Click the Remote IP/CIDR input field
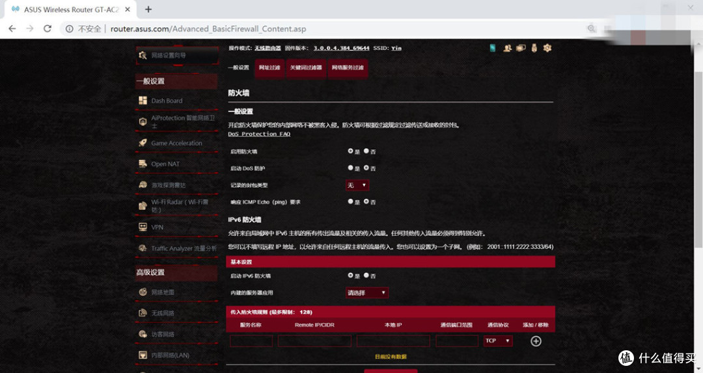 point(314,341)
